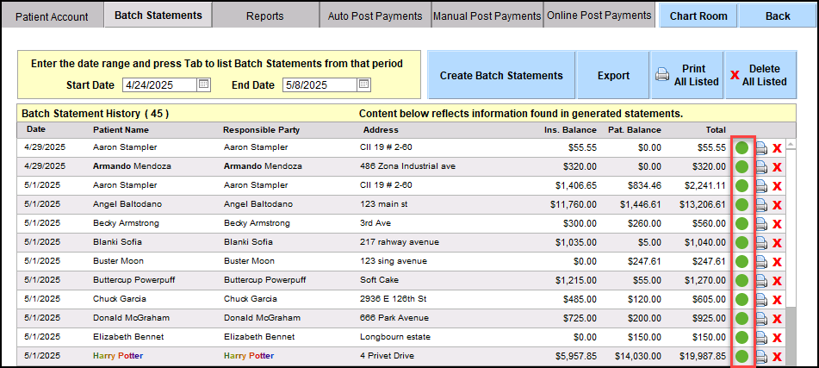Open the Auto Post Payments tab
This screenshot has width=819, height=368.
click(375, 16)
